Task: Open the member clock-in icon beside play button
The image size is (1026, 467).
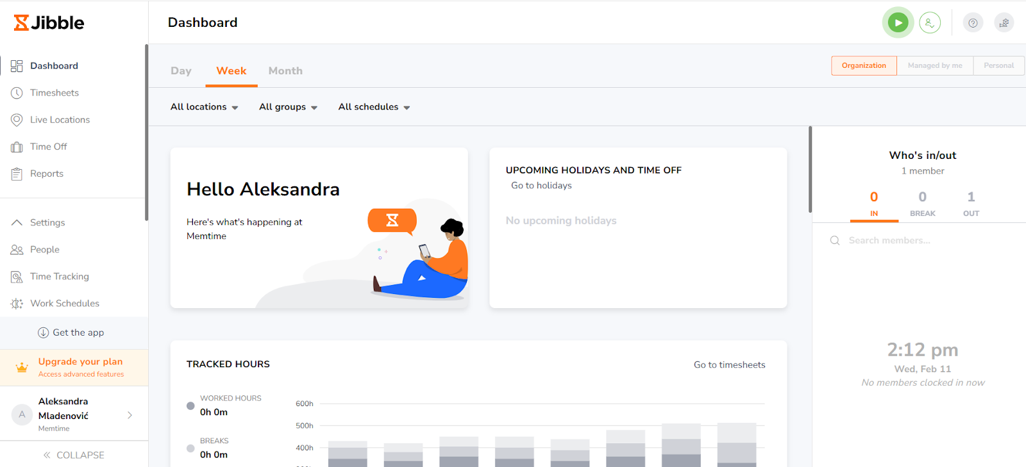Action: [x=929, y=23]
